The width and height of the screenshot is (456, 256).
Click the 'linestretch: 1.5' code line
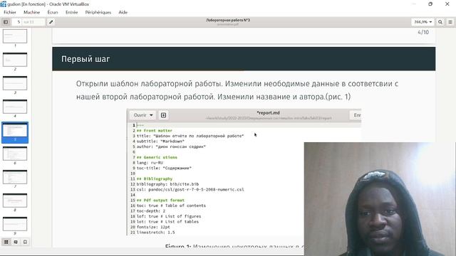tap(155, 233)
